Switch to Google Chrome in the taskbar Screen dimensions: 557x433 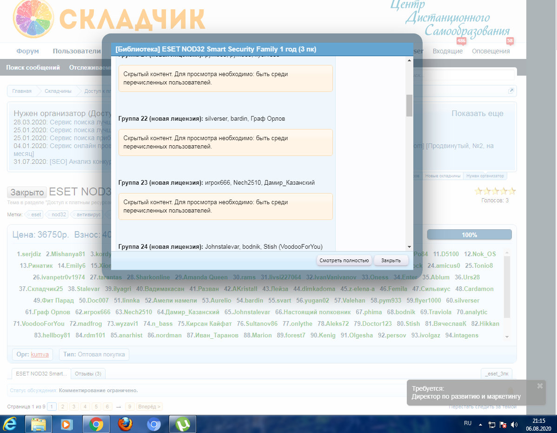point(96,424)
